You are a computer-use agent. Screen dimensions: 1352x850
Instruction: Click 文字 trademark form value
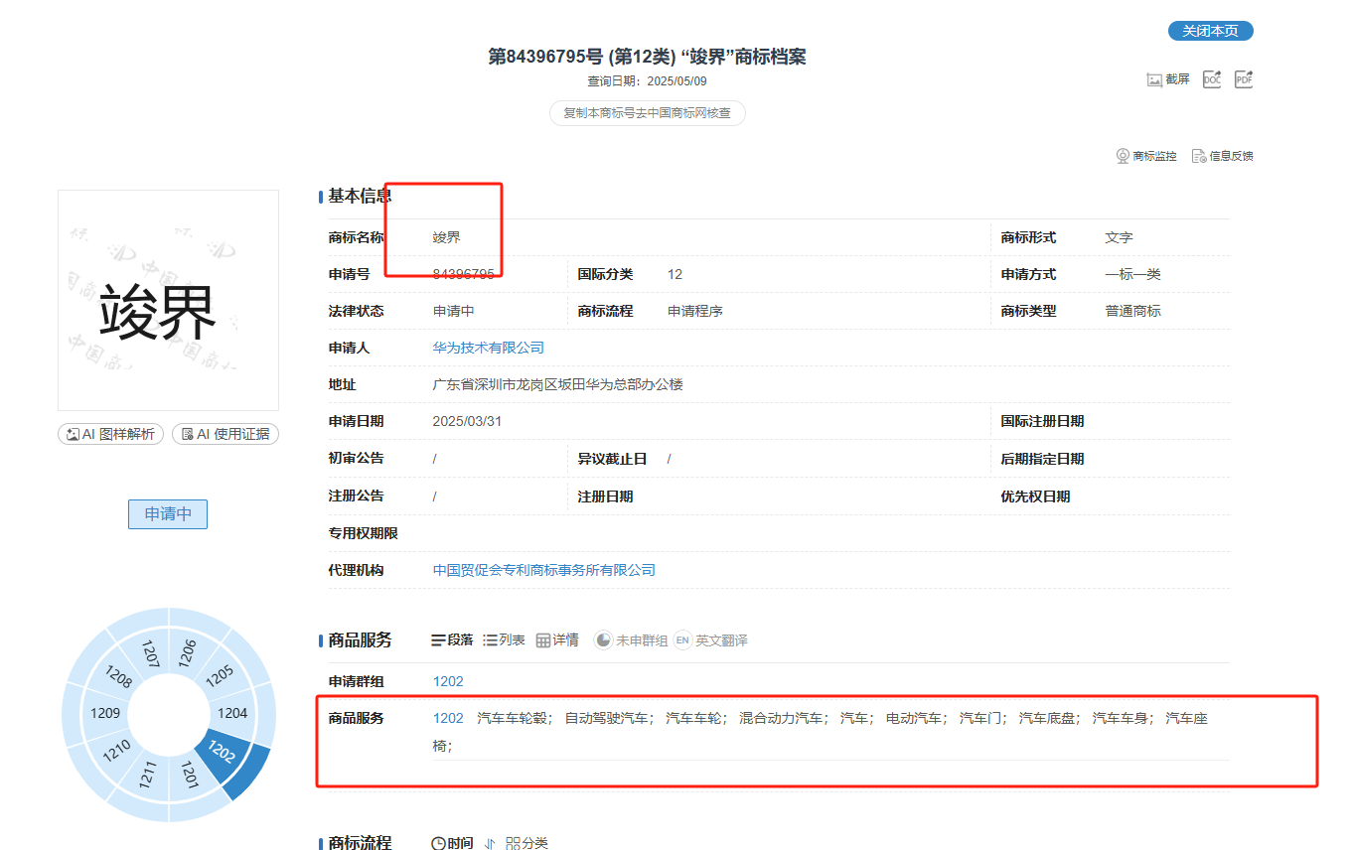point(1119,237)
